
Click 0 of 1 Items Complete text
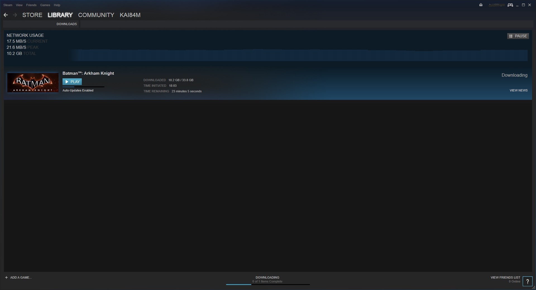click(267, 281)
